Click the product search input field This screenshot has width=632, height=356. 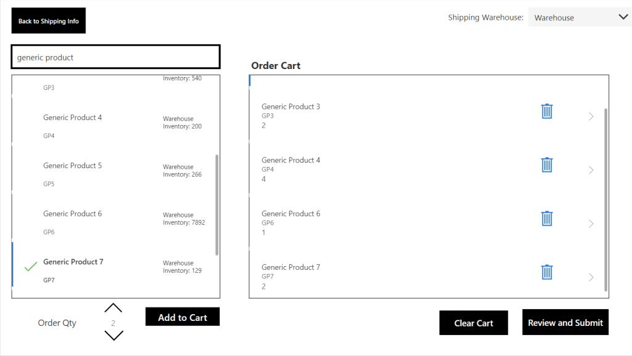pos(115,57)
